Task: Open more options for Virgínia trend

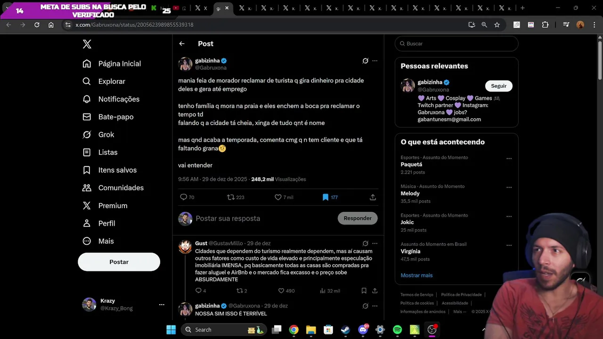Action: click(509, 245)
